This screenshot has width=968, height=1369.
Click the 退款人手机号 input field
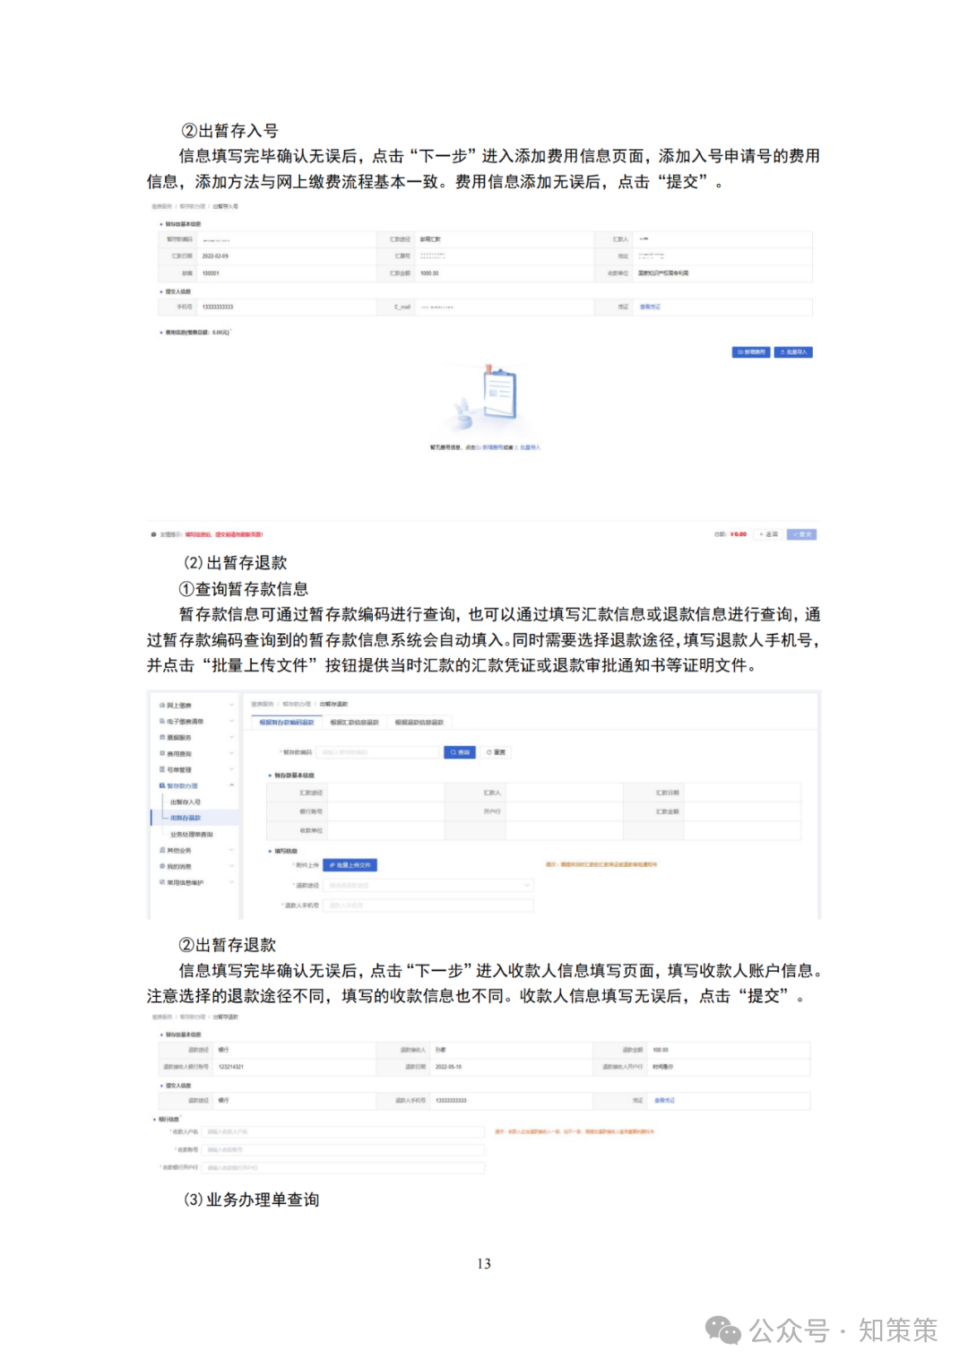click(x=428, y=905)
